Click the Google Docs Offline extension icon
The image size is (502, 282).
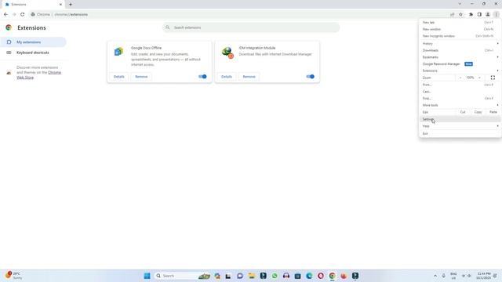[118, 51]
